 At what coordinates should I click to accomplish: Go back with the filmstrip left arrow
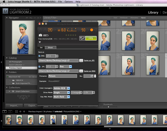click(20, 111)
